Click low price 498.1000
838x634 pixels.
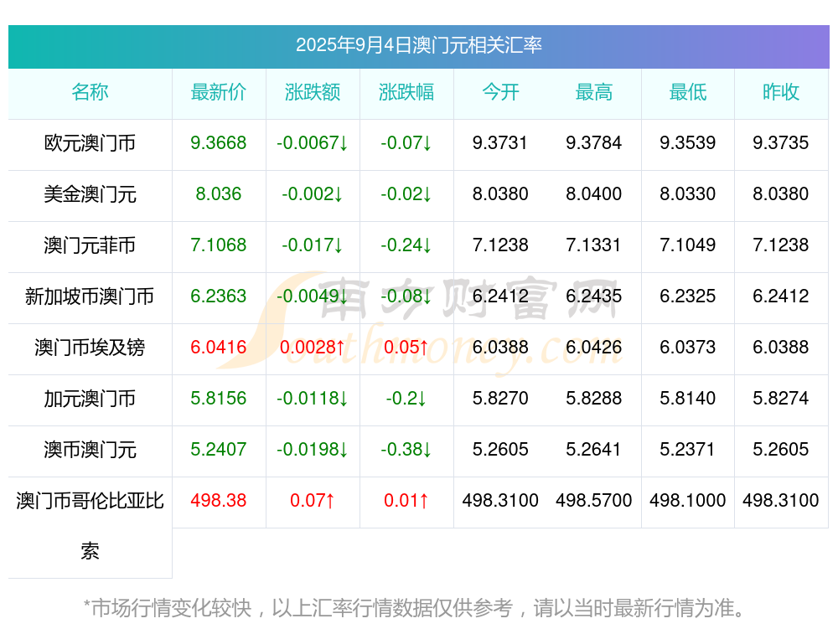[x=688, y=501]
